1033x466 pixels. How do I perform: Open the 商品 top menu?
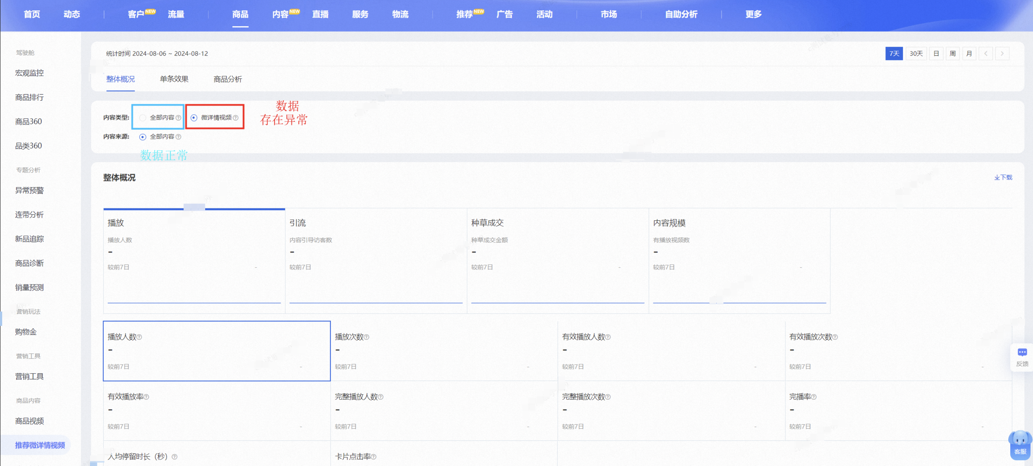(240, 14)
